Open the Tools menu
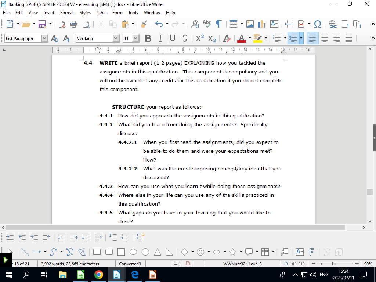 point(133,13)
